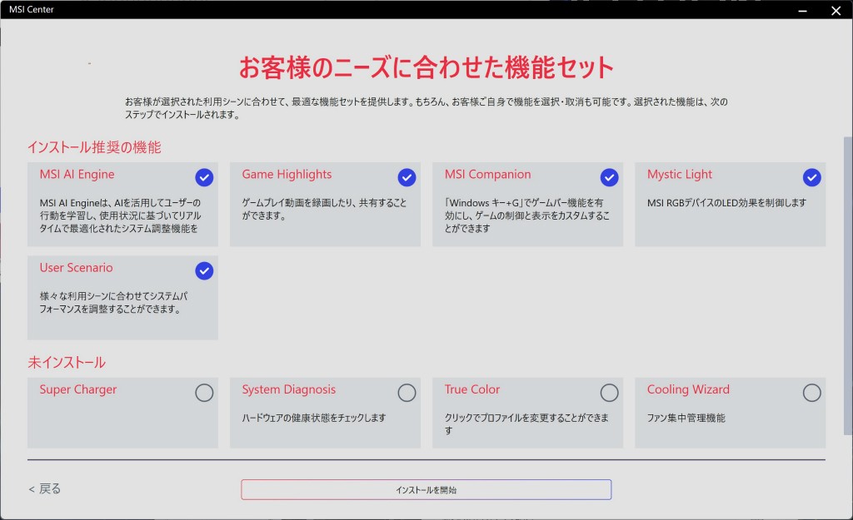Select the Super Charger circle checkbox

point(204,393)
